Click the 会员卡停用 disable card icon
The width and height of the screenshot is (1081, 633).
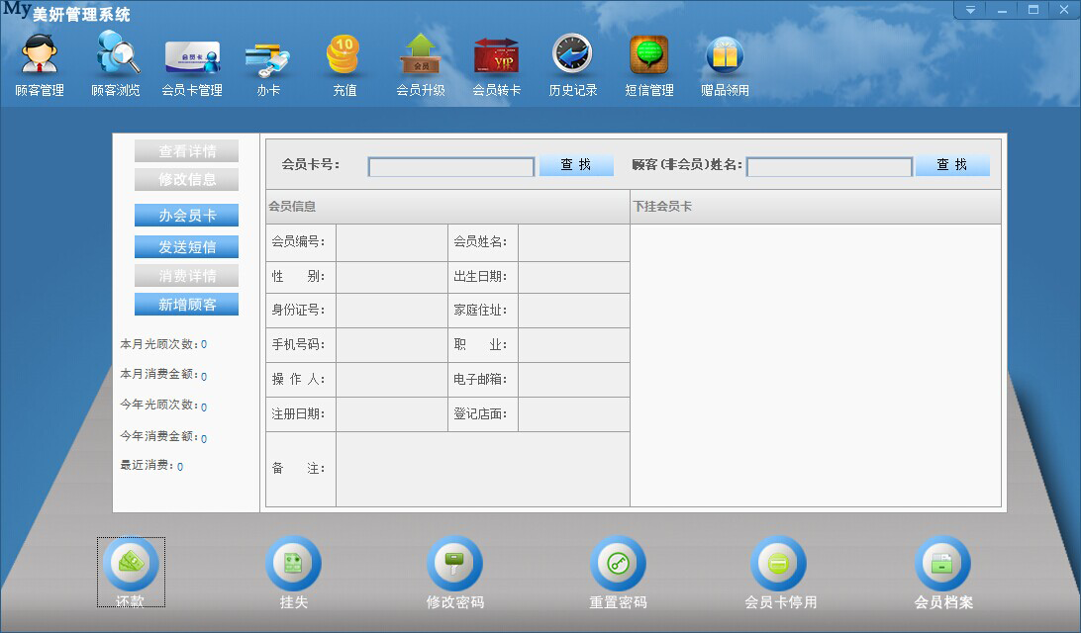[x=780, y=573]
